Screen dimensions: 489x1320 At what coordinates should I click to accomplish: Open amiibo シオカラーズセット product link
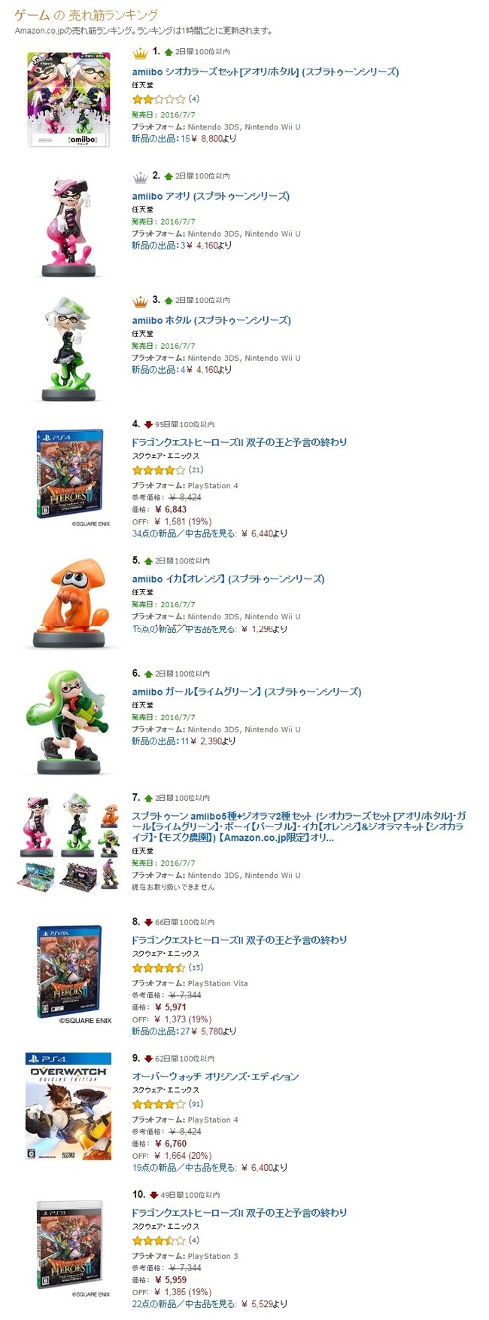tap(266, 72)
